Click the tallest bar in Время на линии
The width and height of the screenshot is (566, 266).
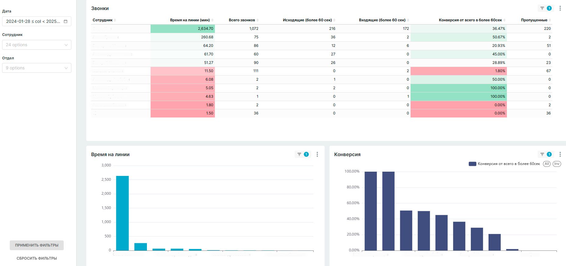click(x=122, y=213)
